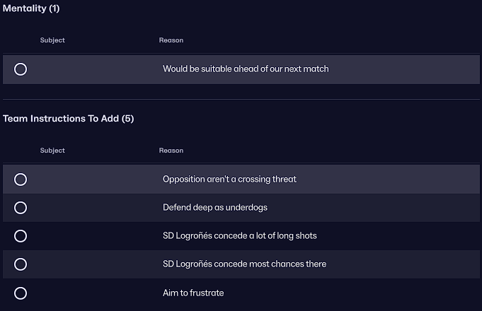Click the 'Team Instructions To Add (5)' heading

click(x=68, y=119)
